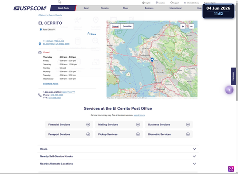Click the blue location marker on the map

click(x=152, y=59)
